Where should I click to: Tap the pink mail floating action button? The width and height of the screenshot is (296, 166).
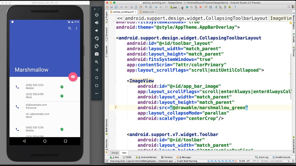click(73, 77)
